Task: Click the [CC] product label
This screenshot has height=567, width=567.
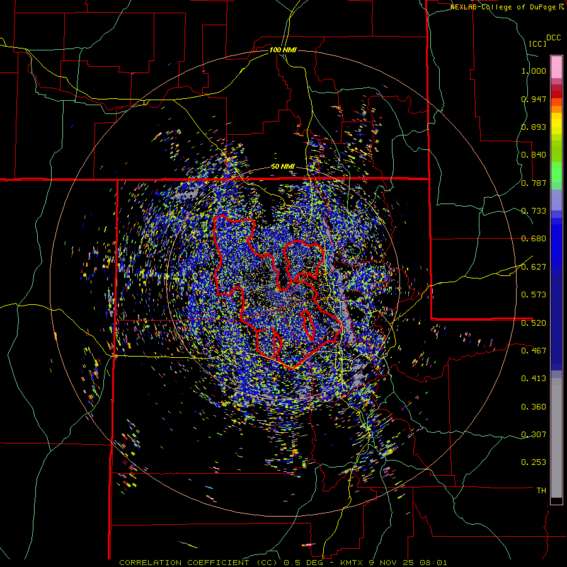Action: 537,43
